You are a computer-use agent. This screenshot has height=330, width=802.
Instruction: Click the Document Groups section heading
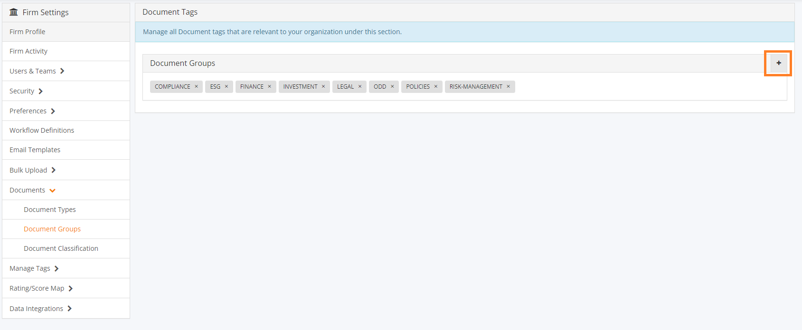182,64
